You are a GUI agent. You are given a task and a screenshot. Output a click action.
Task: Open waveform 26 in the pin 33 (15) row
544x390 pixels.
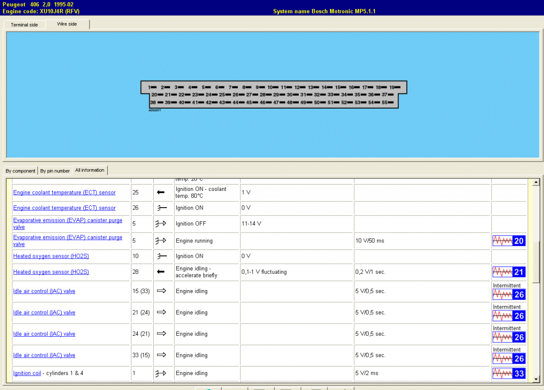pyautogui.click(x=509, y=358)
